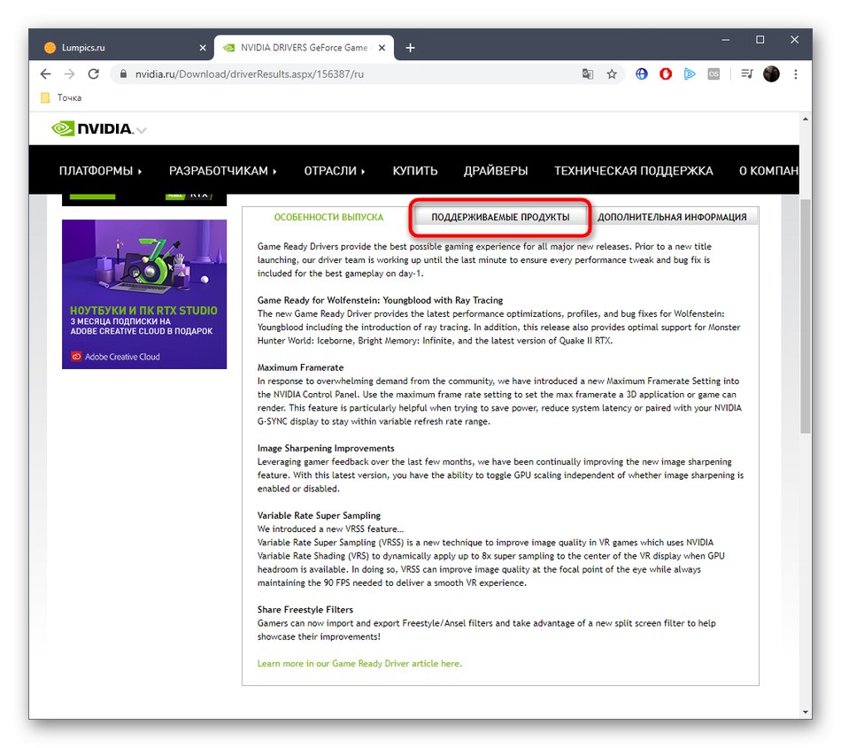Click the browser forward arrow

(69, 74)
